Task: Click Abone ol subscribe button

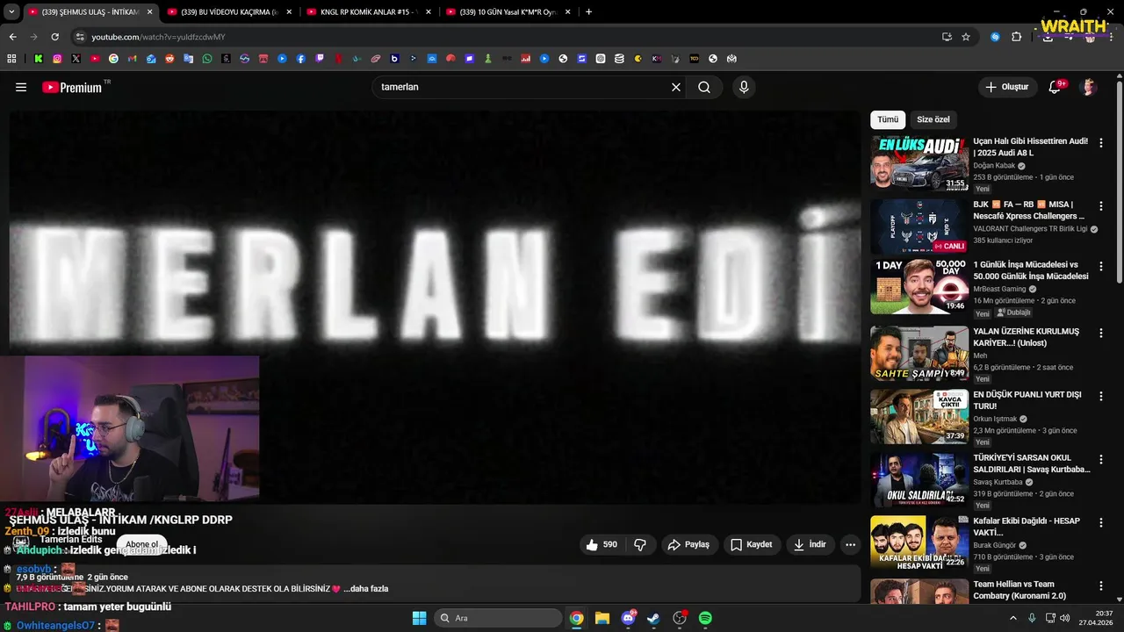Action: pyautogui.click(x=141, y=544)
